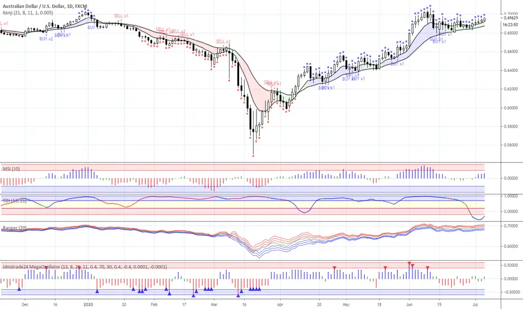Click the bar countdown timer 16:23:50

click(510, 25)
